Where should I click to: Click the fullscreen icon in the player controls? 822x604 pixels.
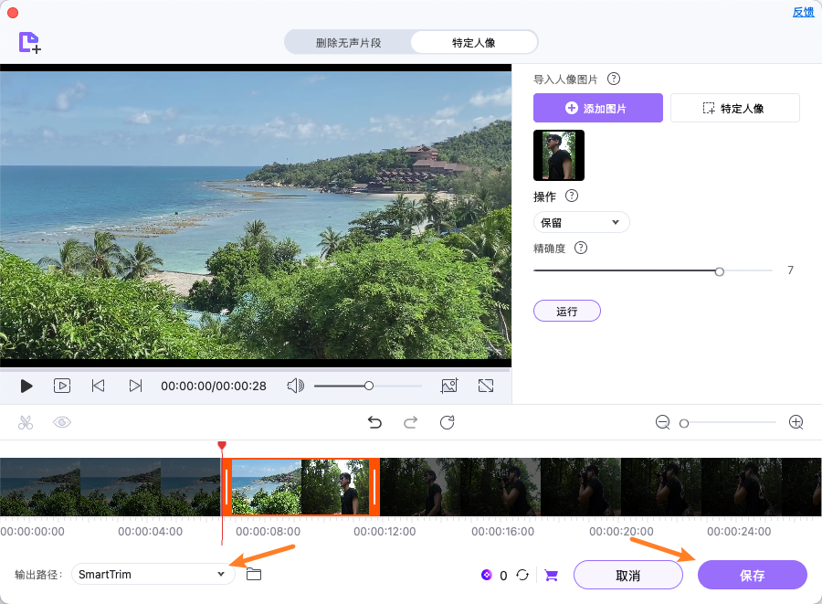[x=486, y=386]
